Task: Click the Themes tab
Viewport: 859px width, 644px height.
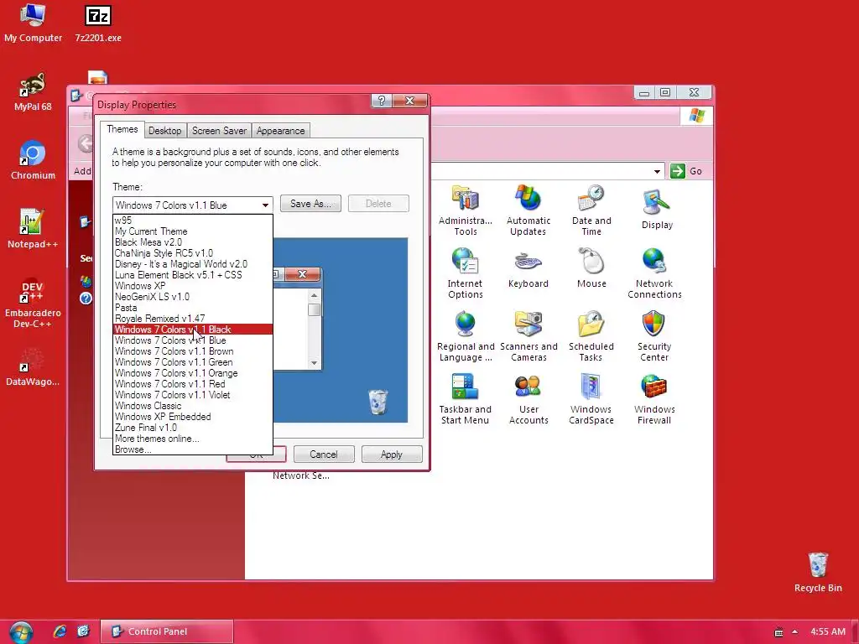Action: [122, 129]
